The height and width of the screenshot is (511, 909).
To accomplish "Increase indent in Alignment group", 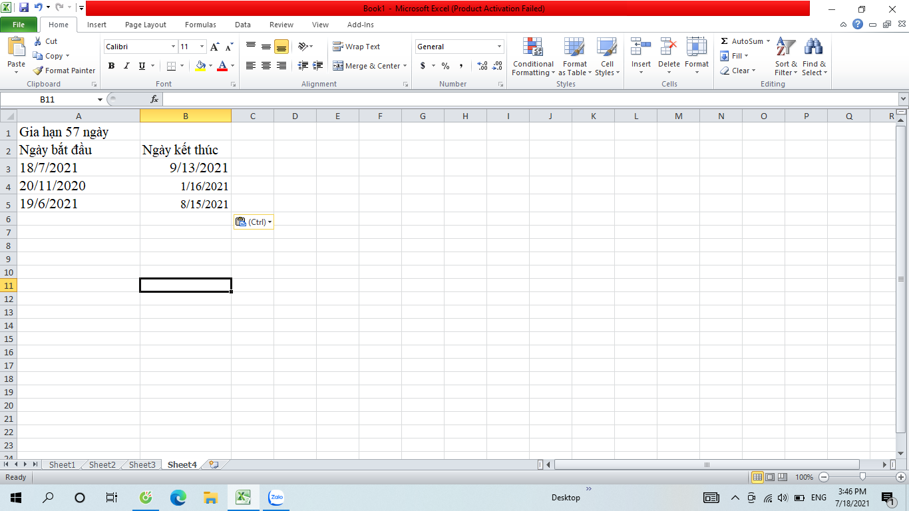I will [318, 66].
